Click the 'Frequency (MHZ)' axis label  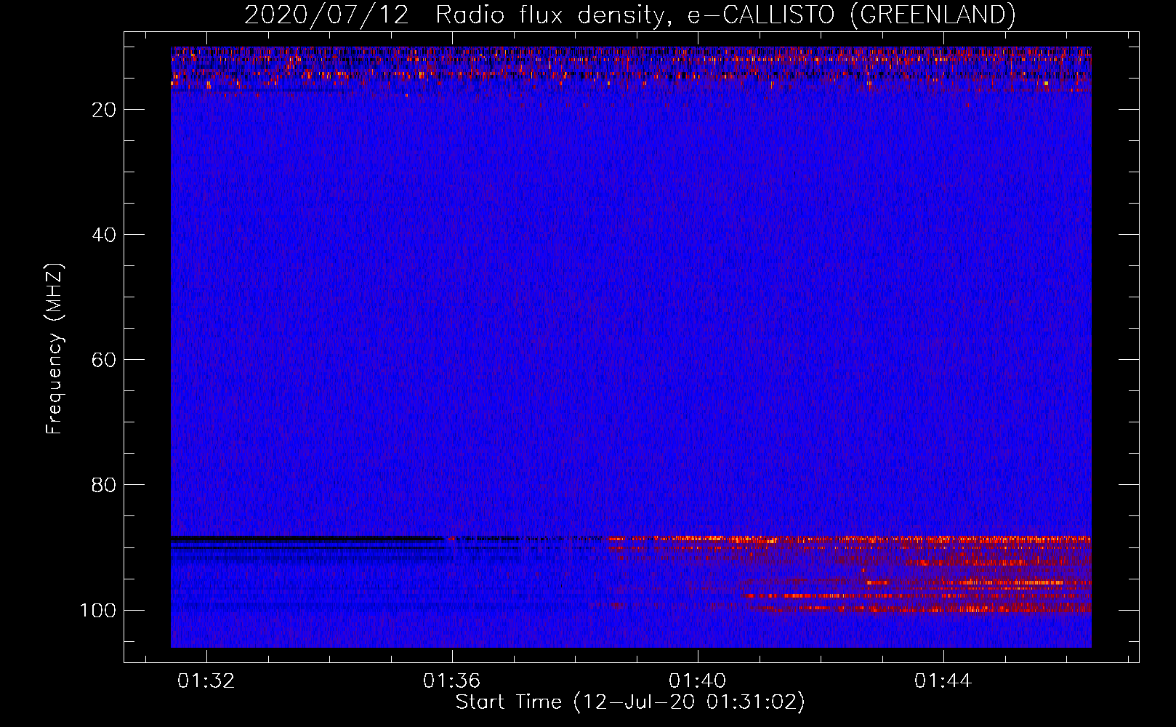[x=55, y=349]
